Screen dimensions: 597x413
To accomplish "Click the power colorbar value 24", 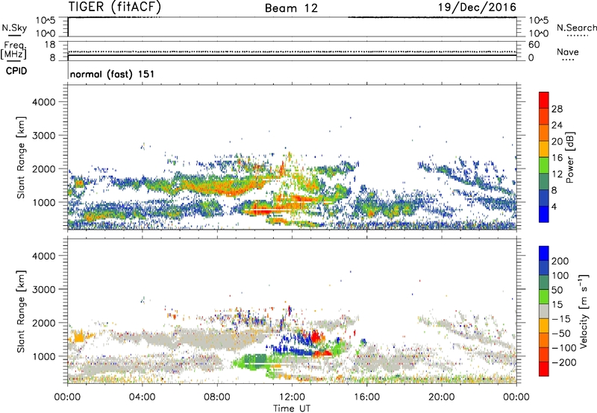I will tap(557, 125).
